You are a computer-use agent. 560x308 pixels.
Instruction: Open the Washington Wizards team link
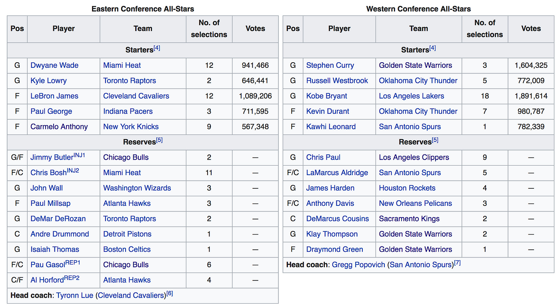[x=137, y=188]
